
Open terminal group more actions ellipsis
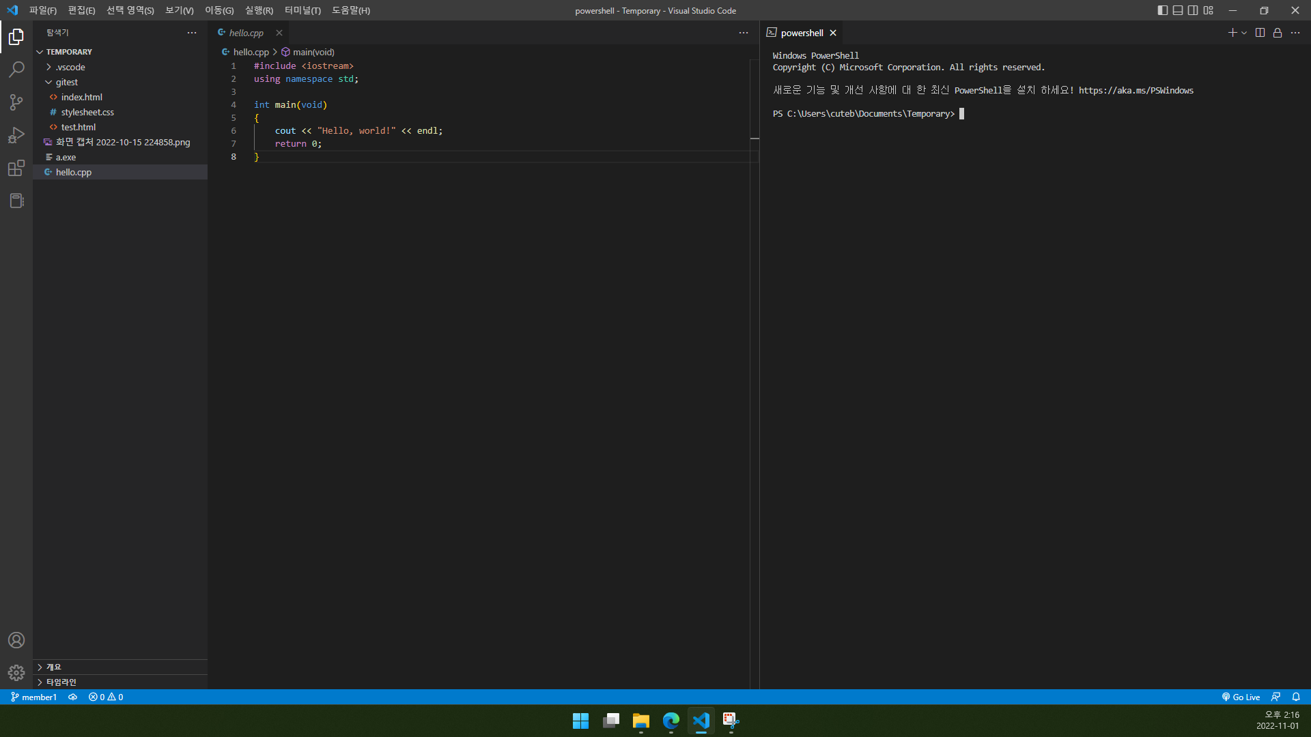(1295, 33)
